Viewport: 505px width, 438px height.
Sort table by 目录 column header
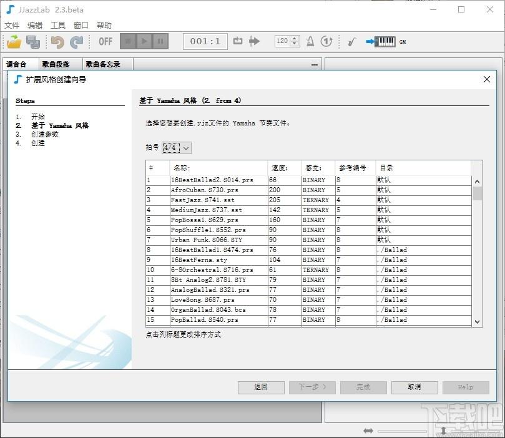(x=423, y=168)
